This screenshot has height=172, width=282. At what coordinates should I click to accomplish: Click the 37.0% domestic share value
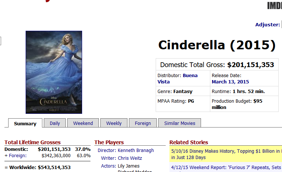click(83, 149)
